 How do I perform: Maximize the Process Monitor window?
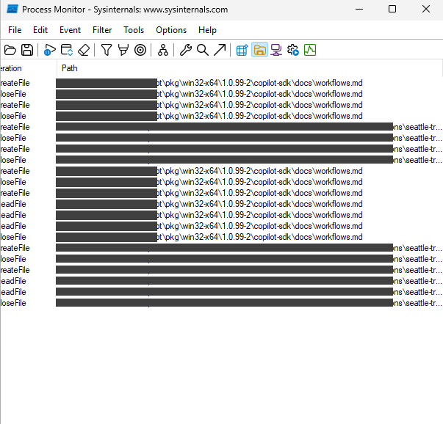click(392, 10)
